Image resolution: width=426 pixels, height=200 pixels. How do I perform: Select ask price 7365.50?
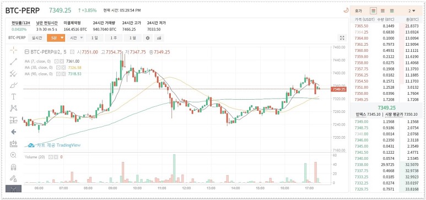pyautogui.click(x=362, y=26)
